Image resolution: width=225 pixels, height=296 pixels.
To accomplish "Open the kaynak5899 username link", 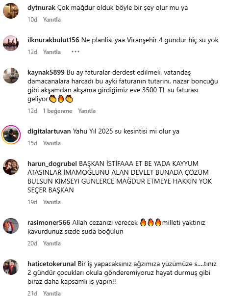I will [46, 72].
